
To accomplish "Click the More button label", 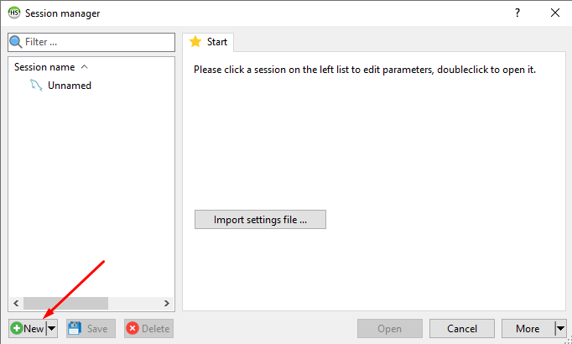I will pos(528,329).
